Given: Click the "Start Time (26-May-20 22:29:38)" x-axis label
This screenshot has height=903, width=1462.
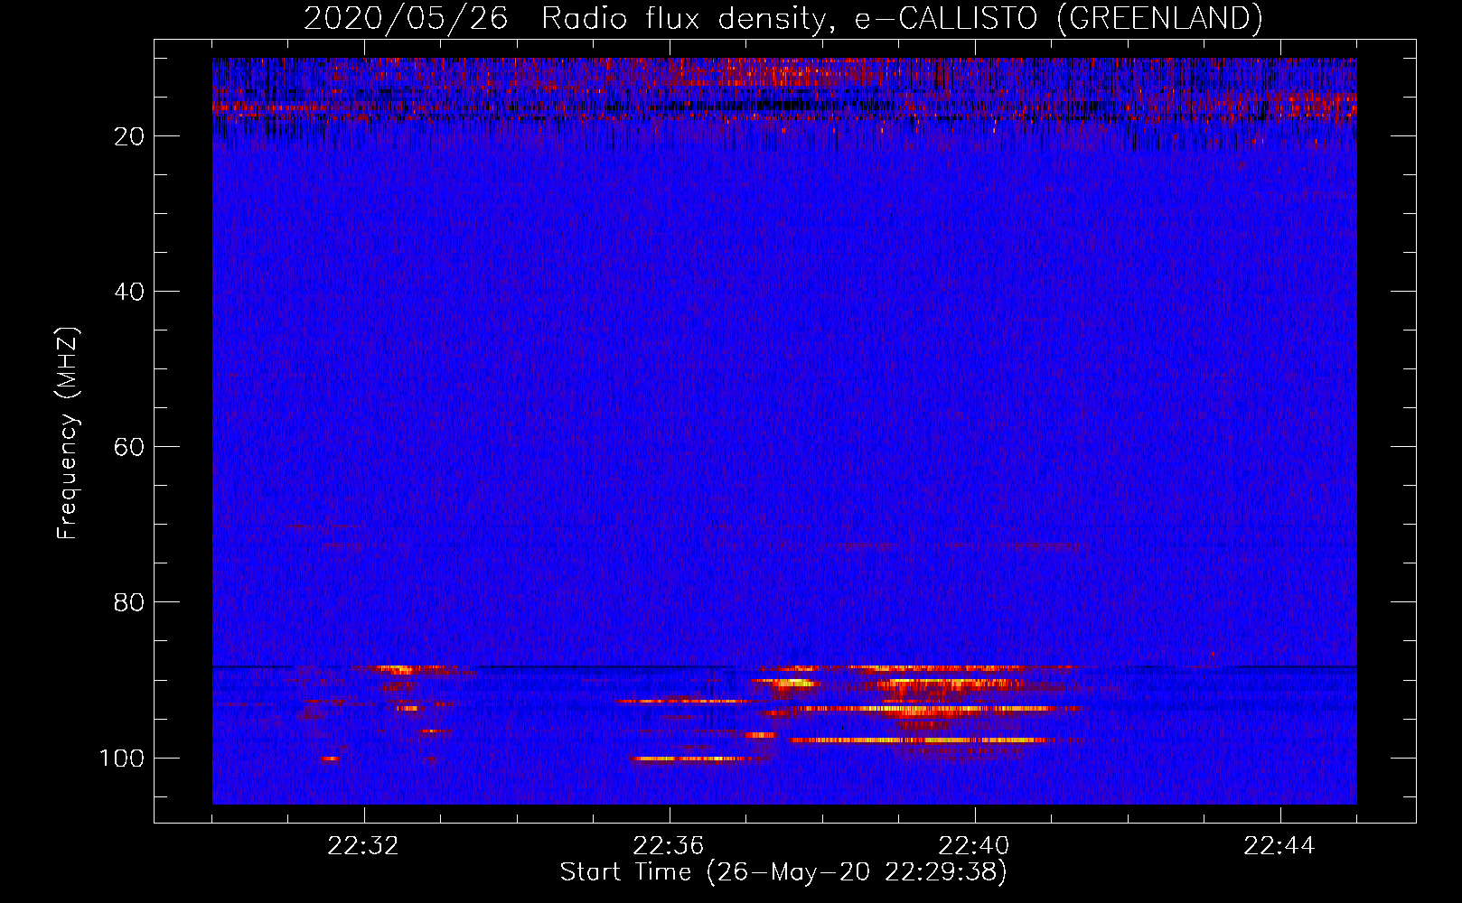Looking at the screenshot, I should click(783, 872).
